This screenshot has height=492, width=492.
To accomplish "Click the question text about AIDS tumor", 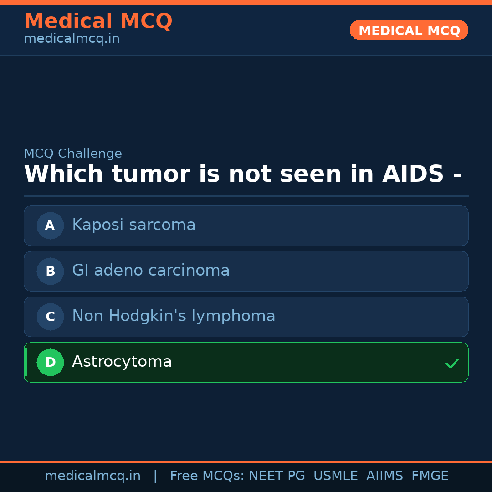I will [243, 174].
